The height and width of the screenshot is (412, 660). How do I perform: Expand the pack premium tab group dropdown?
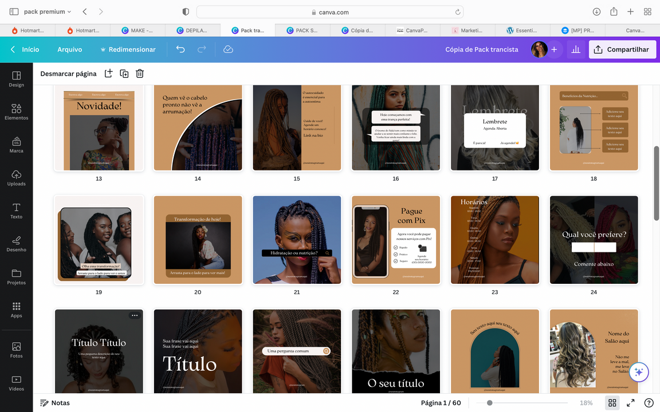click(x=69, y=11)
